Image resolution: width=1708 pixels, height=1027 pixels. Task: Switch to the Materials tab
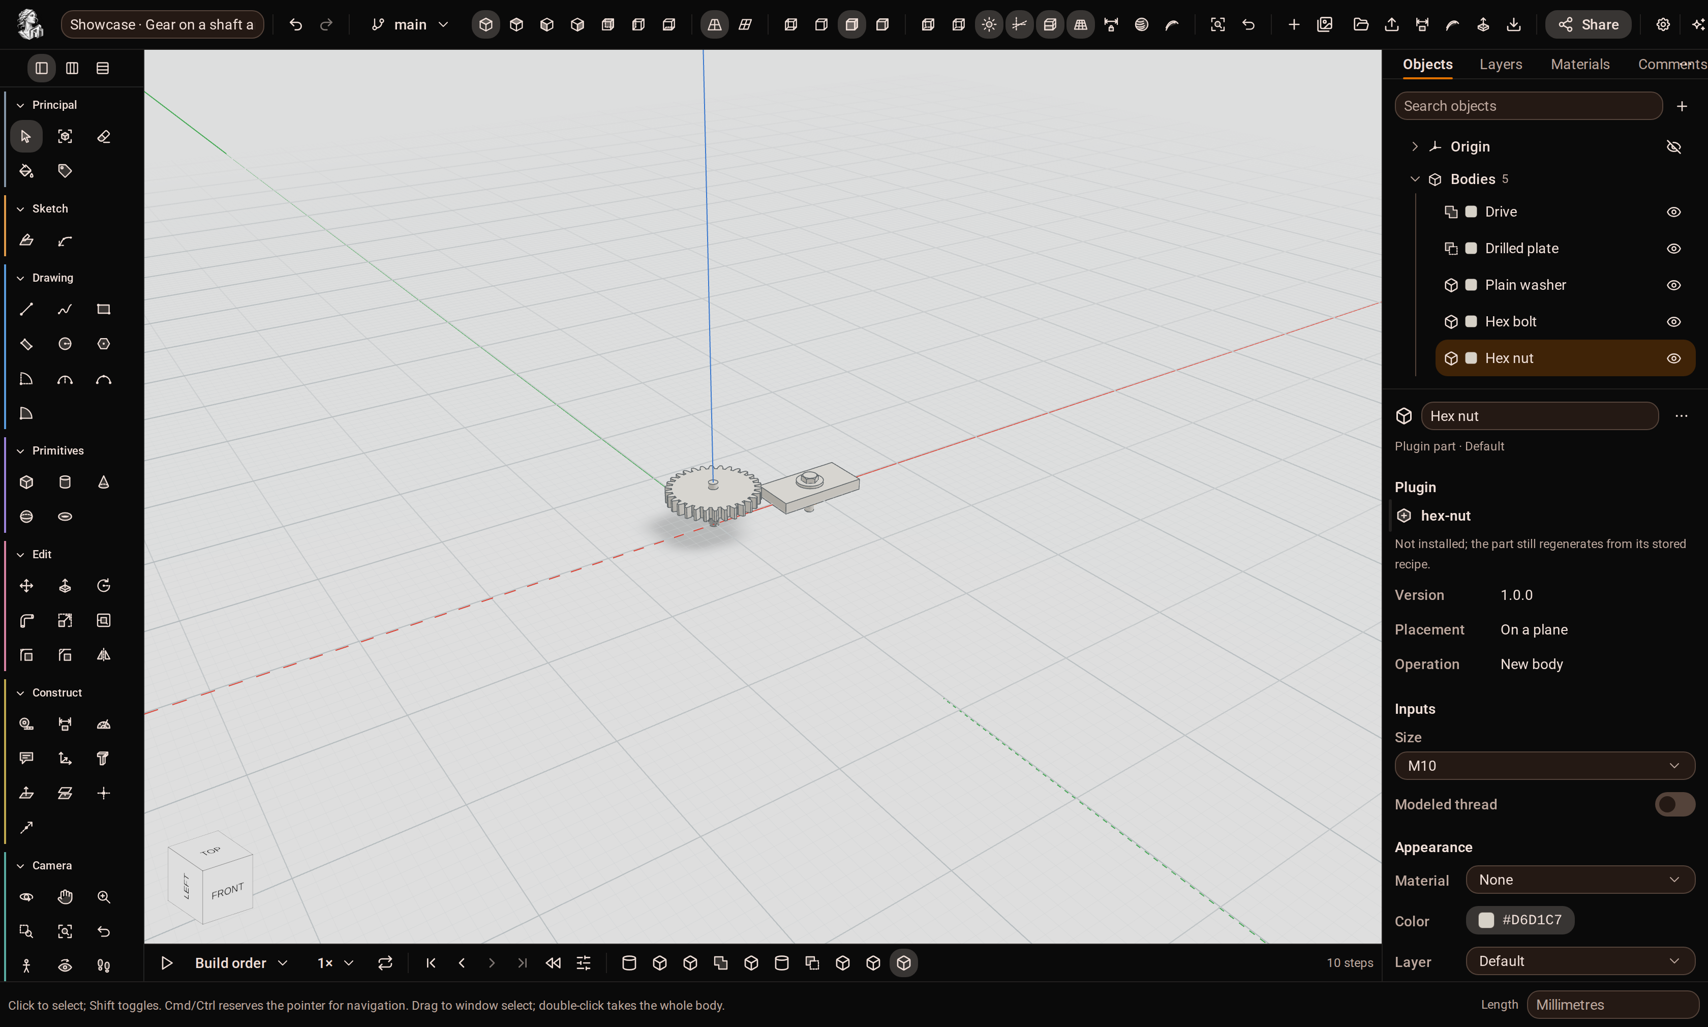pos(1580,65)
